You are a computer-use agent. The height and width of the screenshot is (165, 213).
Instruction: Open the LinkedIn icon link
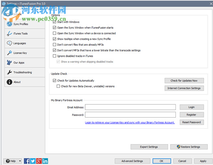point(45,161)
